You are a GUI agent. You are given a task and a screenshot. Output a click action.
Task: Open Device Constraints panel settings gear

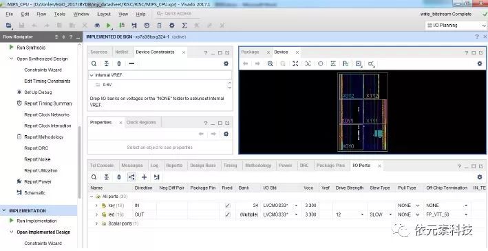pos(226,63)
